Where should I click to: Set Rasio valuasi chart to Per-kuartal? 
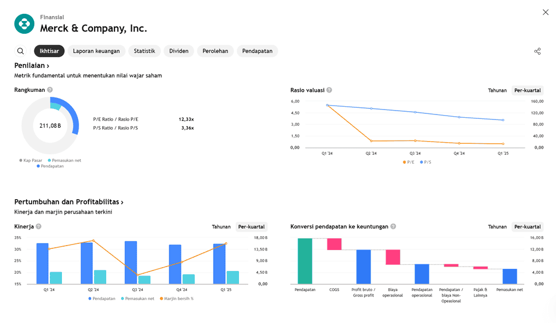[x=527, y=90]
